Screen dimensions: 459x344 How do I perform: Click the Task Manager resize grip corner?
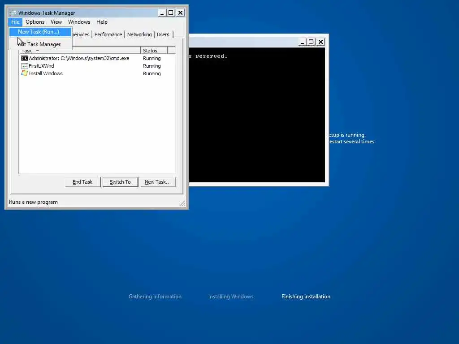[182, 203]
